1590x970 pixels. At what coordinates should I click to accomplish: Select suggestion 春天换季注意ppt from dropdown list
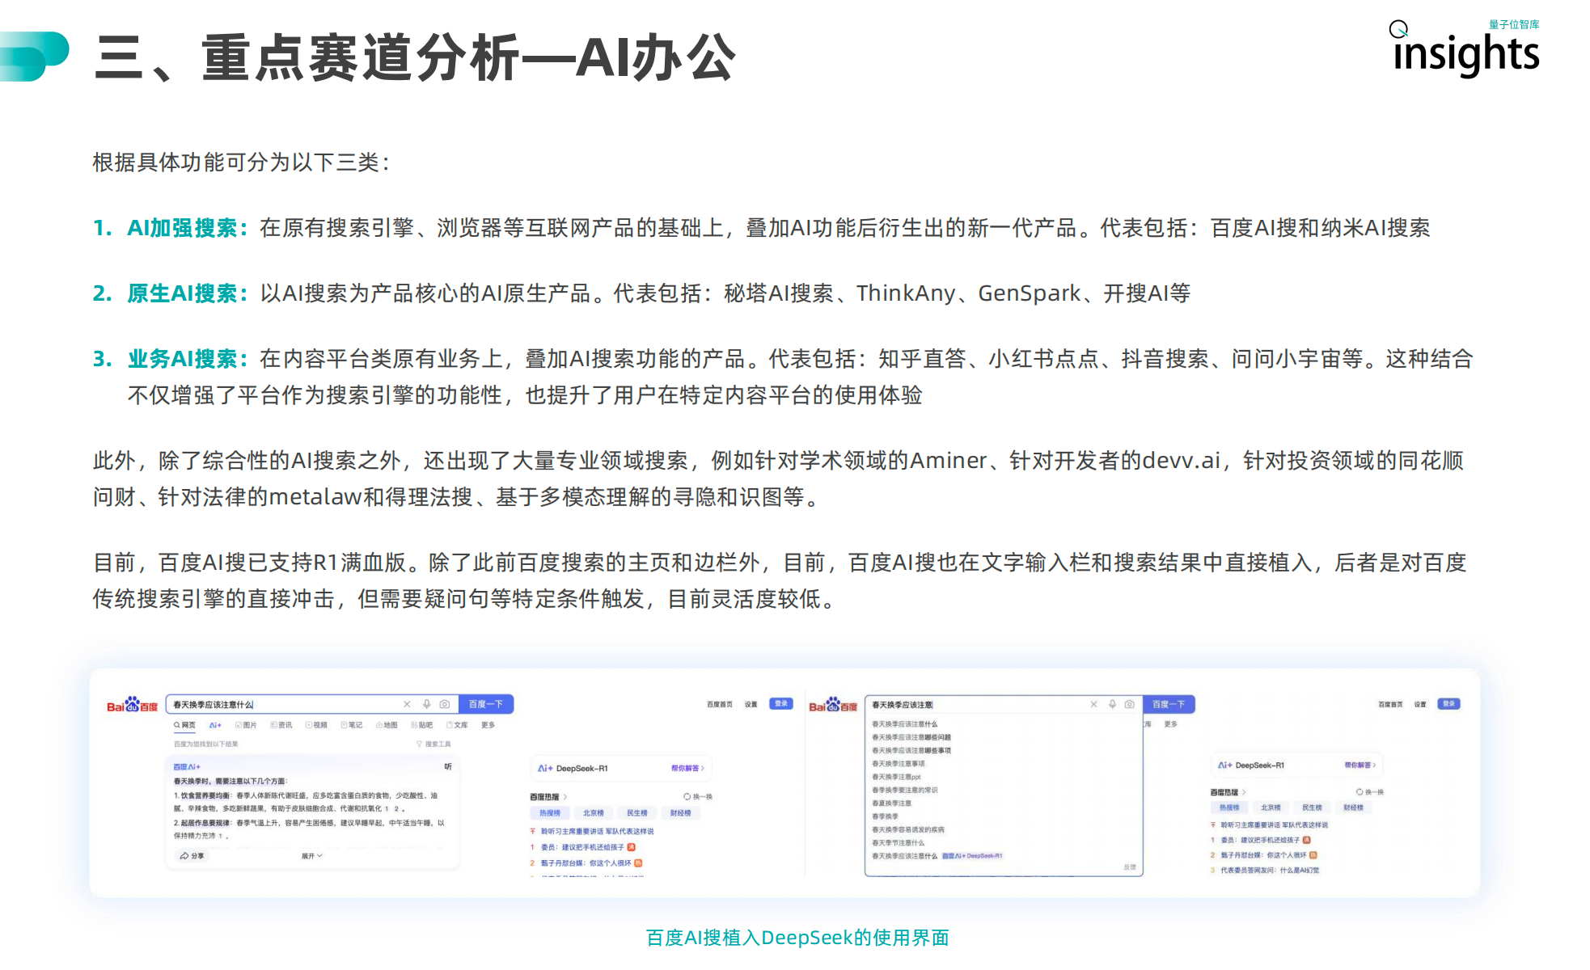point(896,777)
